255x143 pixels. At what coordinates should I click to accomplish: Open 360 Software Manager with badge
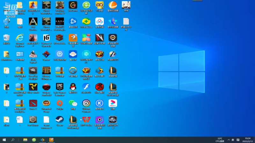[x=86, y=39]
